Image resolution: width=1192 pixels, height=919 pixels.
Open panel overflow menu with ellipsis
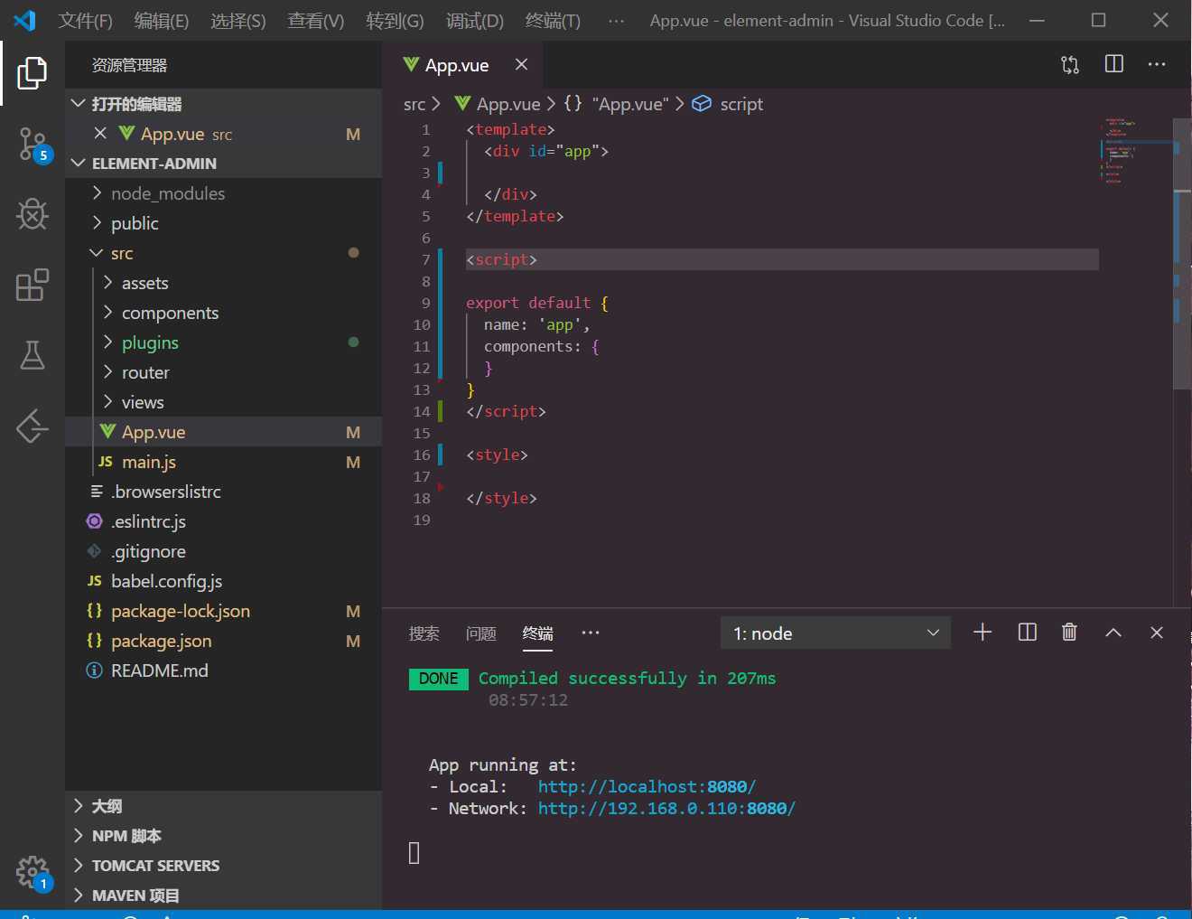click(x=591, y=633)
